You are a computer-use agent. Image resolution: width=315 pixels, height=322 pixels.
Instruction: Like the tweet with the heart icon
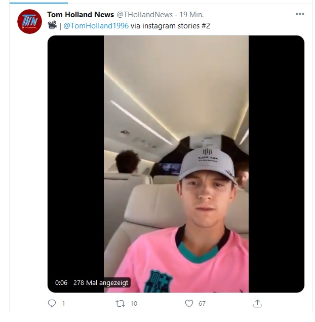click(189, 303)
